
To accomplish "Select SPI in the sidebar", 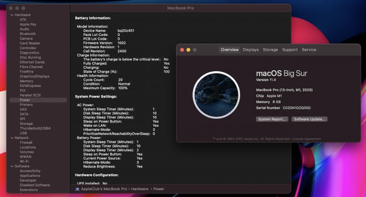I will coord(22,119).
